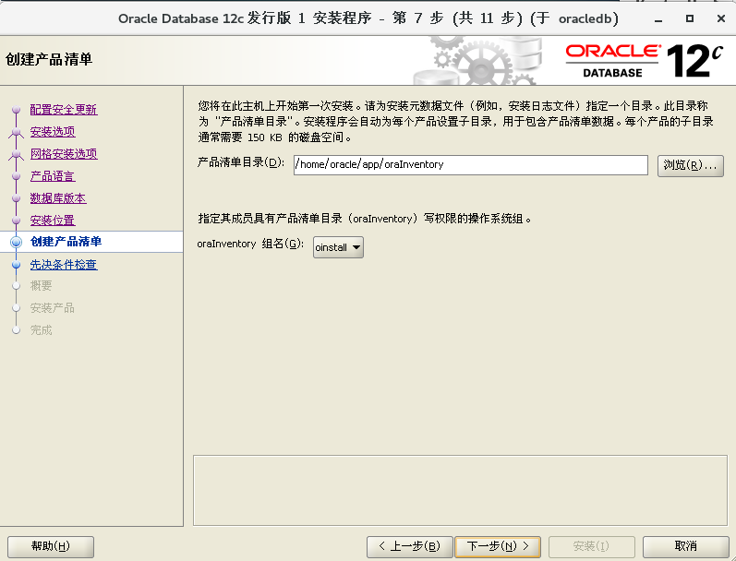Screen dimensions: 736x561
Task: Proceed with 下一步(N) button
Action: pyautogui.click(x=498, y=546)
